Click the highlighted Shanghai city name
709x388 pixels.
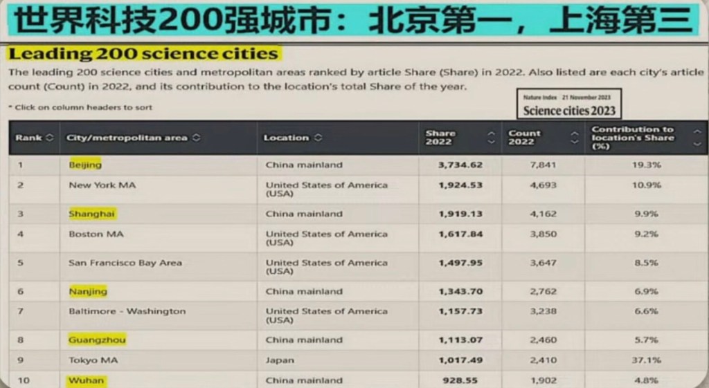coord(91,214)
